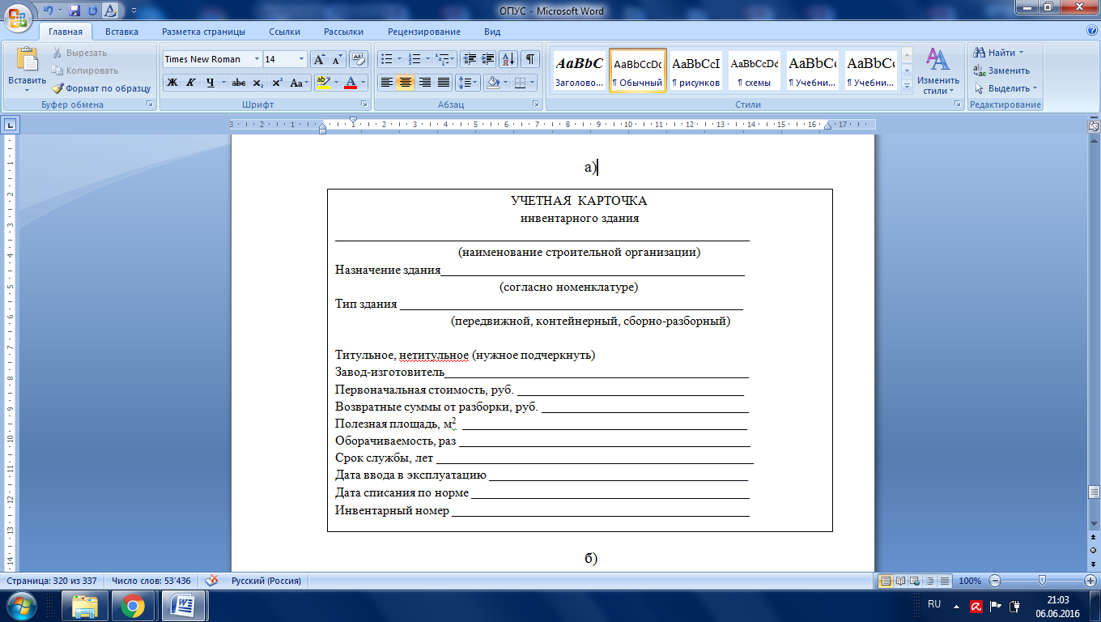This screenshot has width=1101, height=622.
Task: Switch to the Вставка tab
Action: point(121,32)
